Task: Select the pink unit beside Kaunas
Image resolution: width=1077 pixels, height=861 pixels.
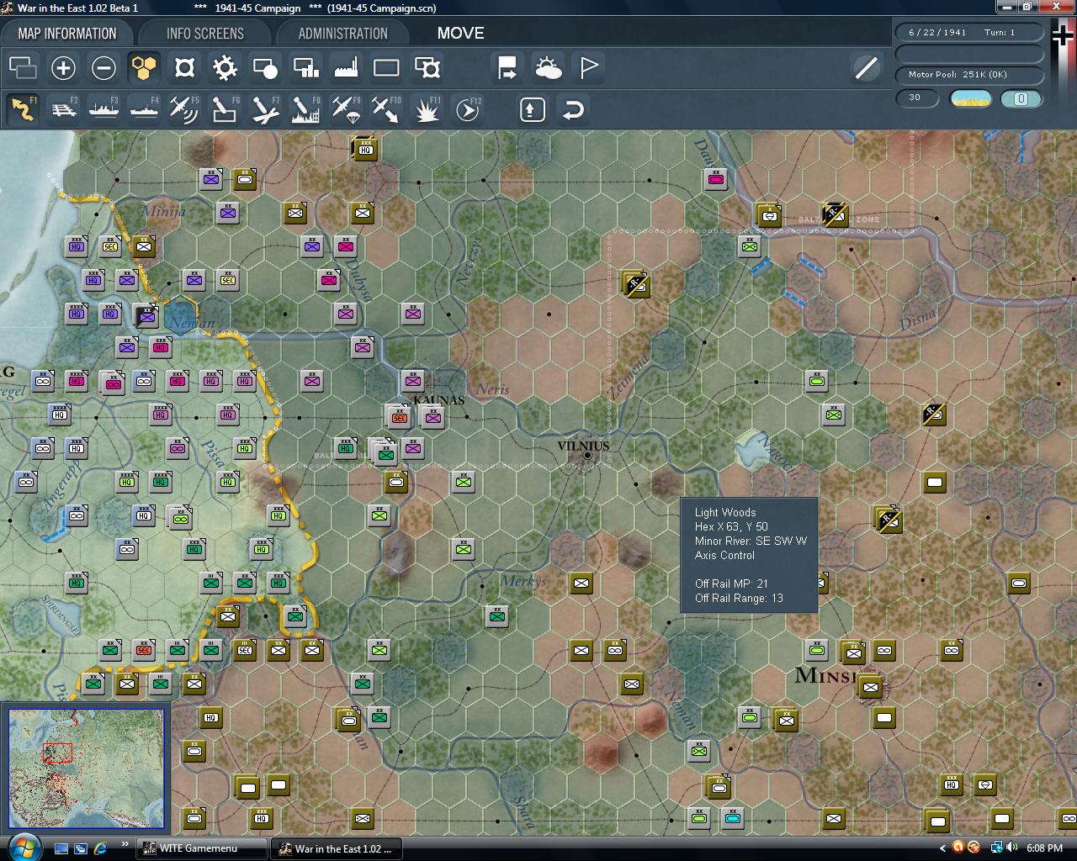Action: coord(432,415)
